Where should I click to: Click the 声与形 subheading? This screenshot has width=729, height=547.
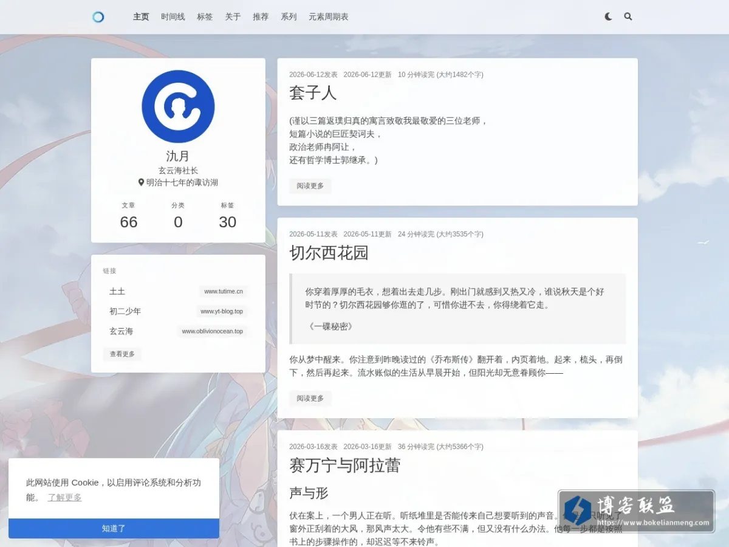[309, 493]
